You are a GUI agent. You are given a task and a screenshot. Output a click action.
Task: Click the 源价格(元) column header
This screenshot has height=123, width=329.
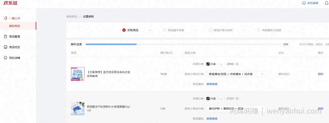click(x=166, y=53)
